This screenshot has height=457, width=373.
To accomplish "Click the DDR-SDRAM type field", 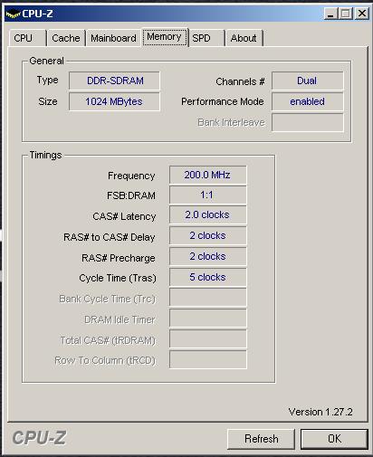I will tap(114, 81).
